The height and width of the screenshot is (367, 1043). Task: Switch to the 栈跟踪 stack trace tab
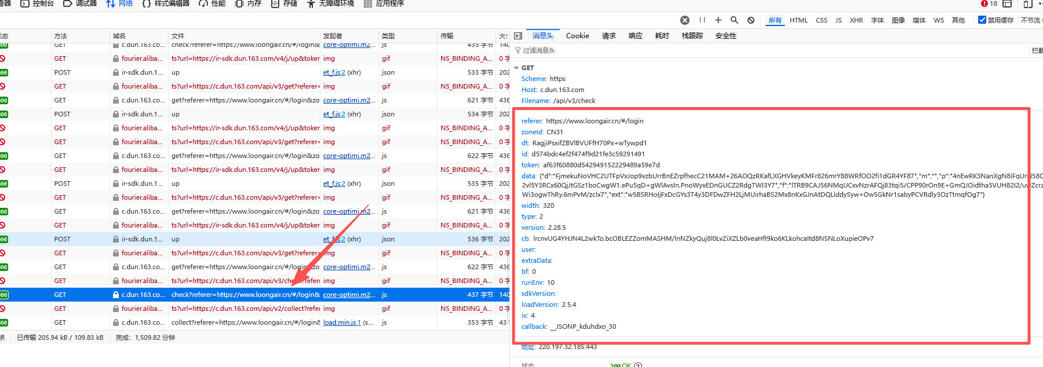[x=692, y=36]
